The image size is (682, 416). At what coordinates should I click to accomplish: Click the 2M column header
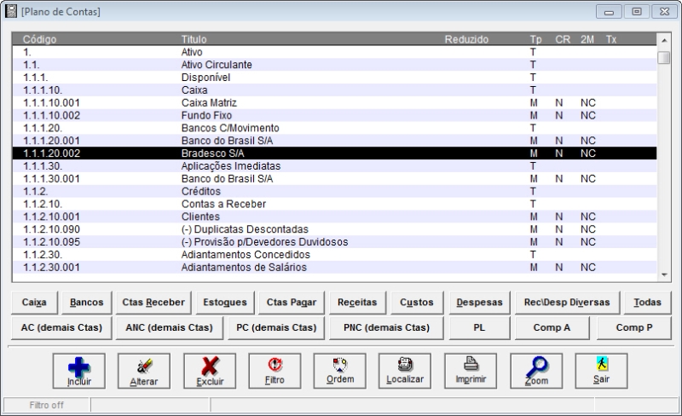[x=587, y=39]
